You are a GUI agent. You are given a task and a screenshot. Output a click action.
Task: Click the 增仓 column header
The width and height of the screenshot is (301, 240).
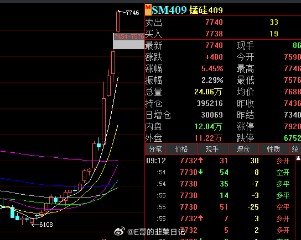(x=243, y=149)
